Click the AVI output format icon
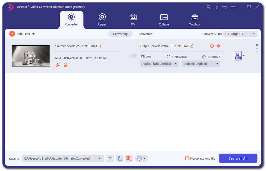This screenshot has height=171, width=266. [238, 56]
